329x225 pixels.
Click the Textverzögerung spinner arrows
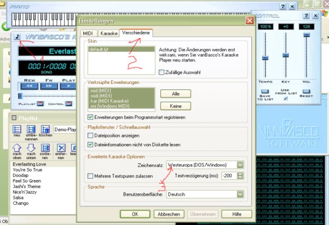[x=240, y=176]
